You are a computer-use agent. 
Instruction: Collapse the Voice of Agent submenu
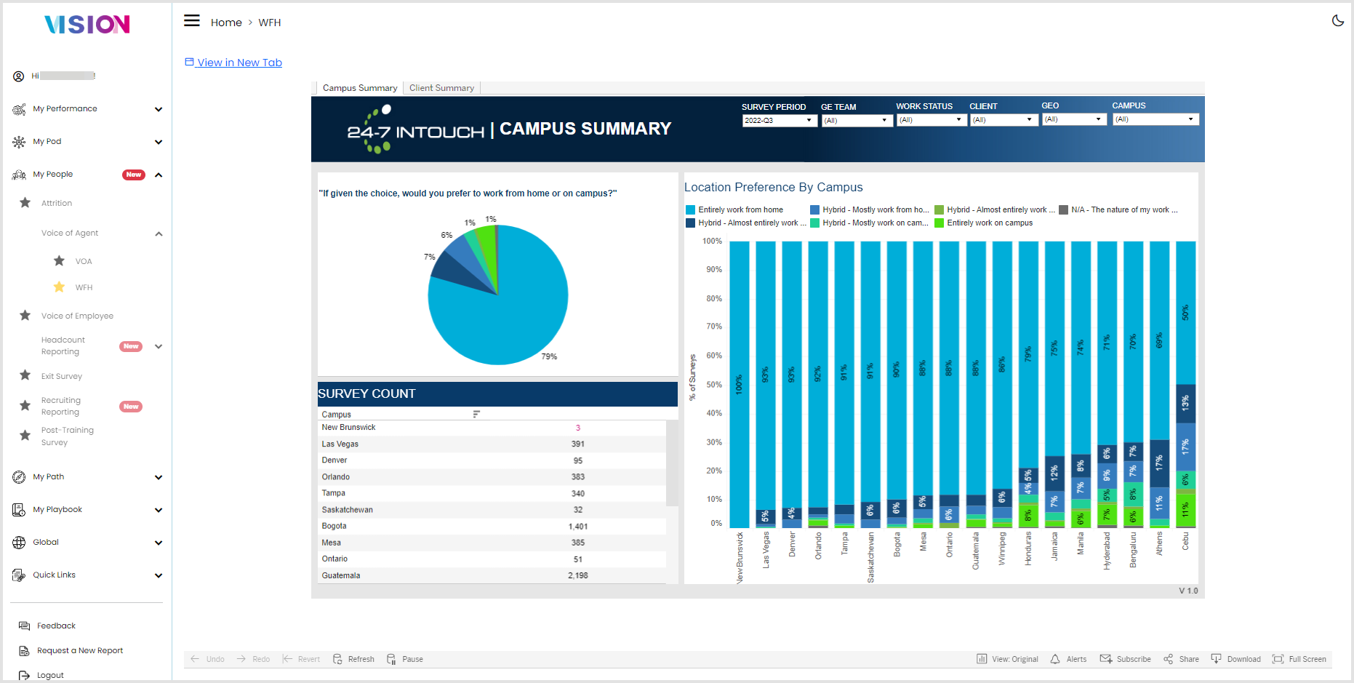pos(159,233)
